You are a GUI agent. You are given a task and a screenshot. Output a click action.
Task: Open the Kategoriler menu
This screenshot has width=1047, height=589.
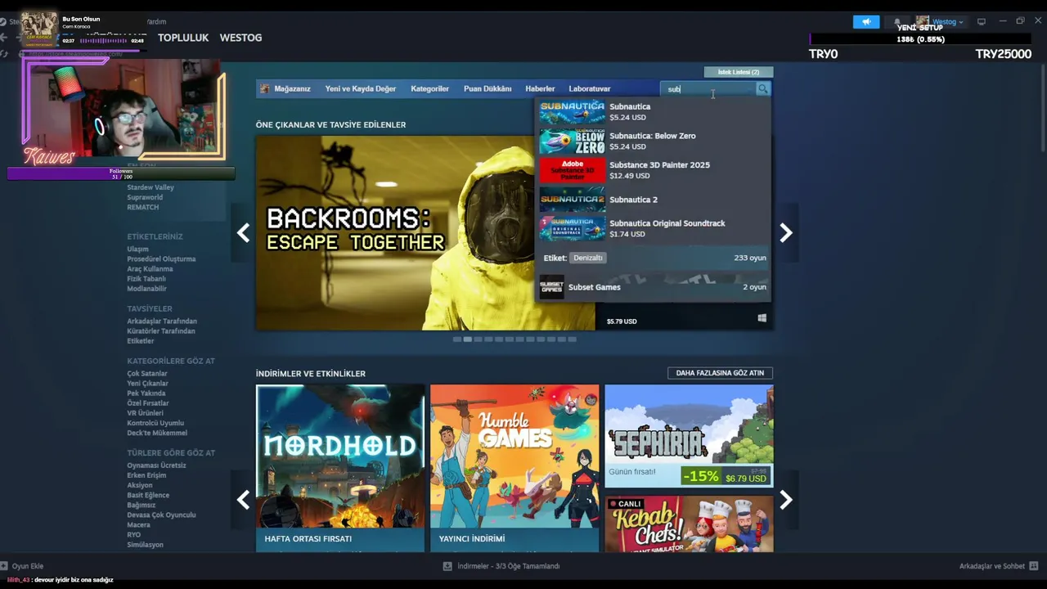click(429, 88)
